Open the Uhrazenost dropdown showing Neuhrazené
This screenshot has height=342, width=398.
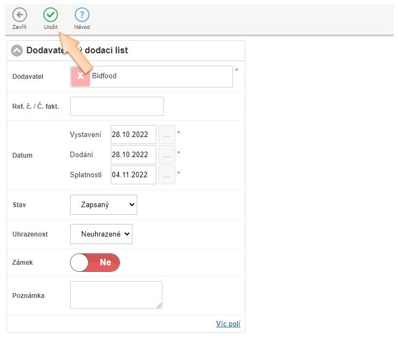click(x=101, y=234)
